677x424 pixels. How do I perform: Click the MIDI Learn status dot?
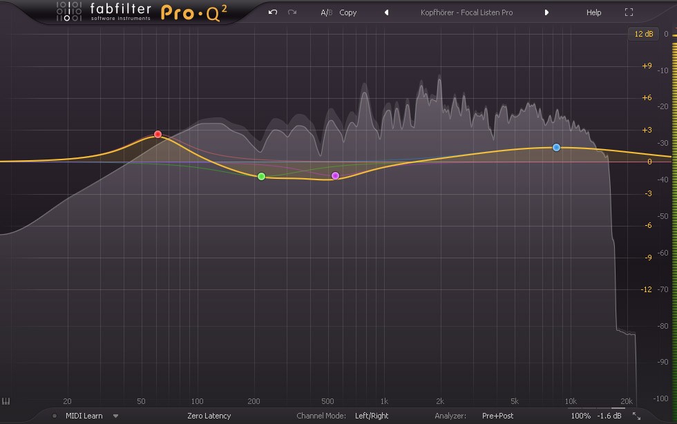pyautogui.click(x=55, y=416)
